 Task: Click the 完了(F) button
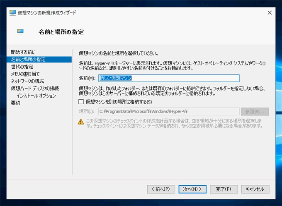click(x=224, y=189)
